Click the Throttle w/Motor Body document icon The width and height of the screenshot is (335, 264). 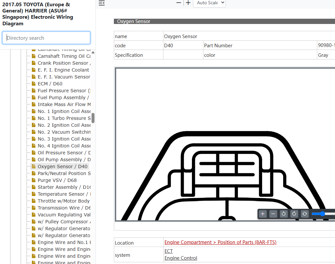point(33,201)
